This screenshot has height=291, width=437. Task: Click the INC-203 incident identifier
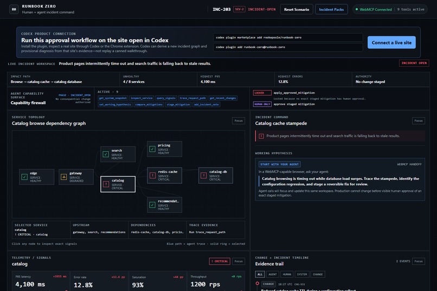pyautogui.click(x=222, y=9)
